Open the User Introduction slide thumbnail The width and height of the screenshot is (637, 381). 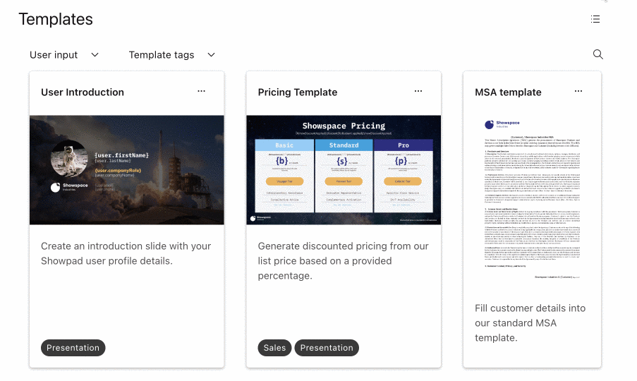pos(127,170)
